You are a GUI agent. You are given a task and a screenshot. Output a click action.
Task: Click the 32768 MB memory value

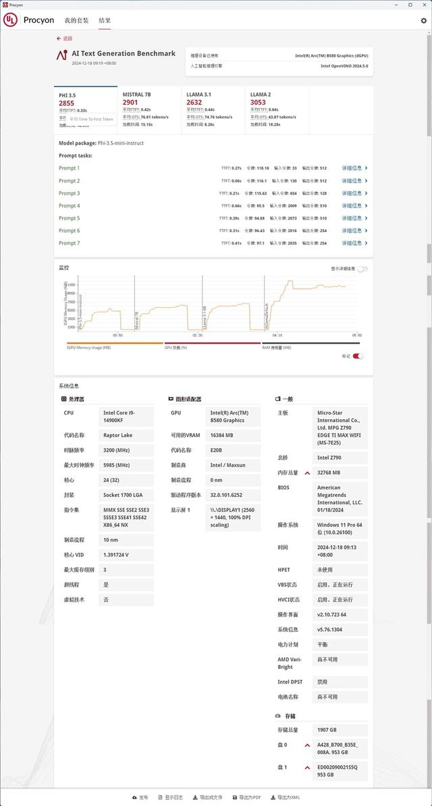(340, 473)
